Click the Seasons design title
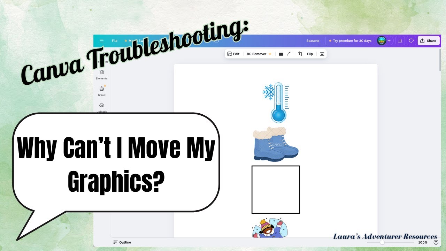446x251 pixels. (313, 41)
